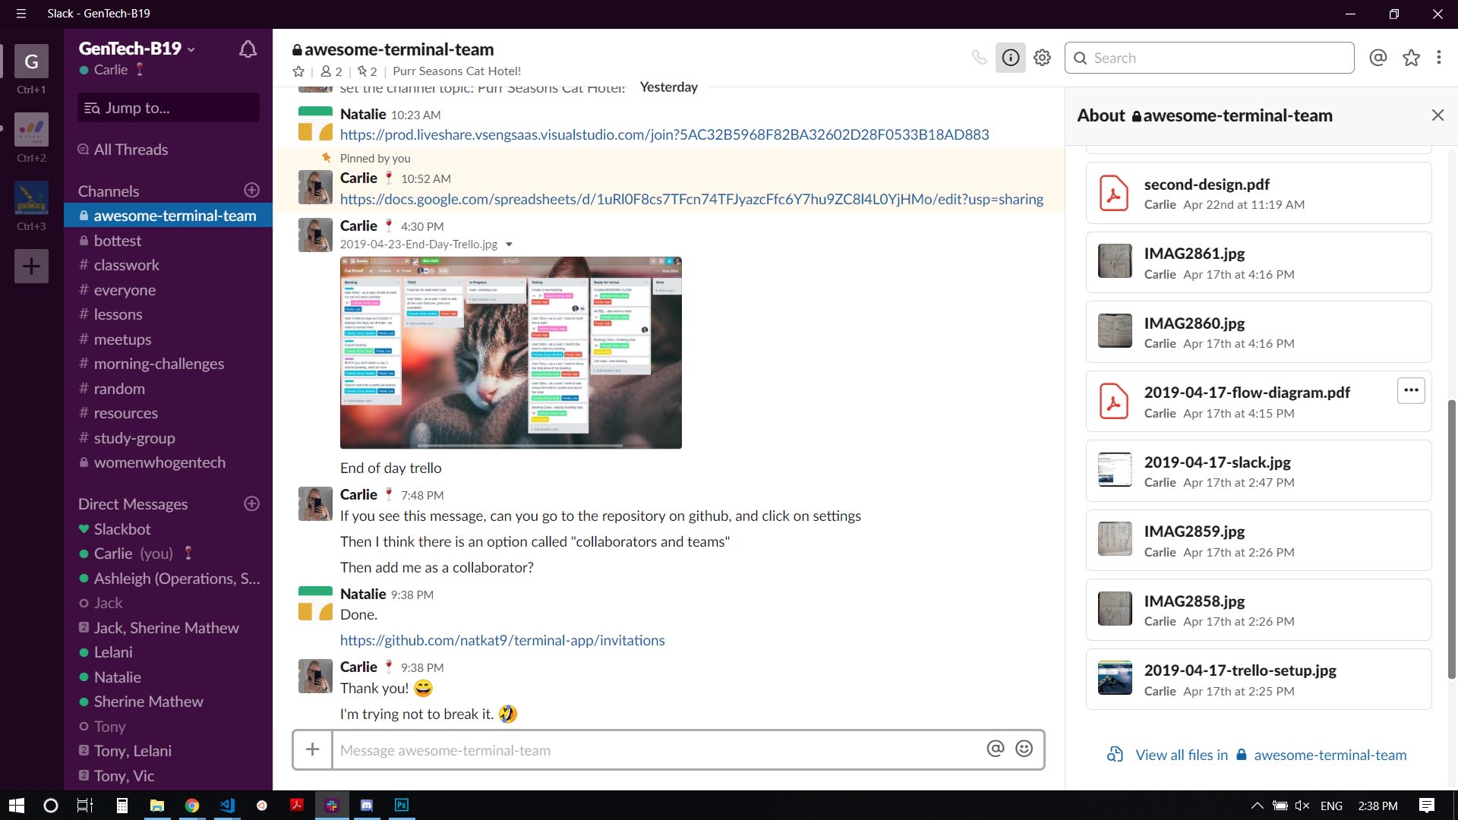
Task: Open more actions for flow-diagram.pdf
Action: [1410, 390]
